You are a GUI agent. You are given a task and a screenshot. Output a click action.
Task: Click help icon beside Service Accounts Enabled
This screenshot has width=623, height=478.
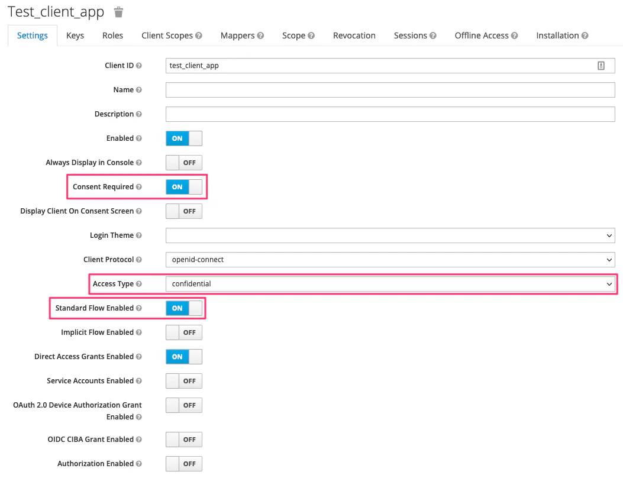(x=138, y=380)
